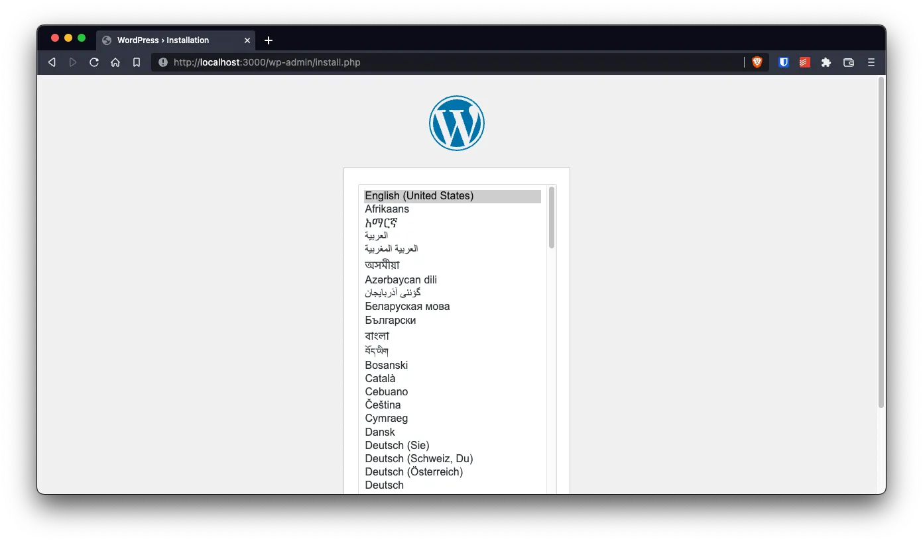Select Deutsch (Schweiz, Du) language
Image resolution: width=923 pixels, height=543 pixels.
point(452,459)
